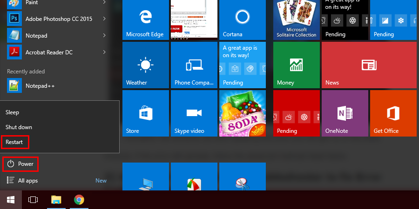Open the Phone Companion tile

[x=194, y=65]
